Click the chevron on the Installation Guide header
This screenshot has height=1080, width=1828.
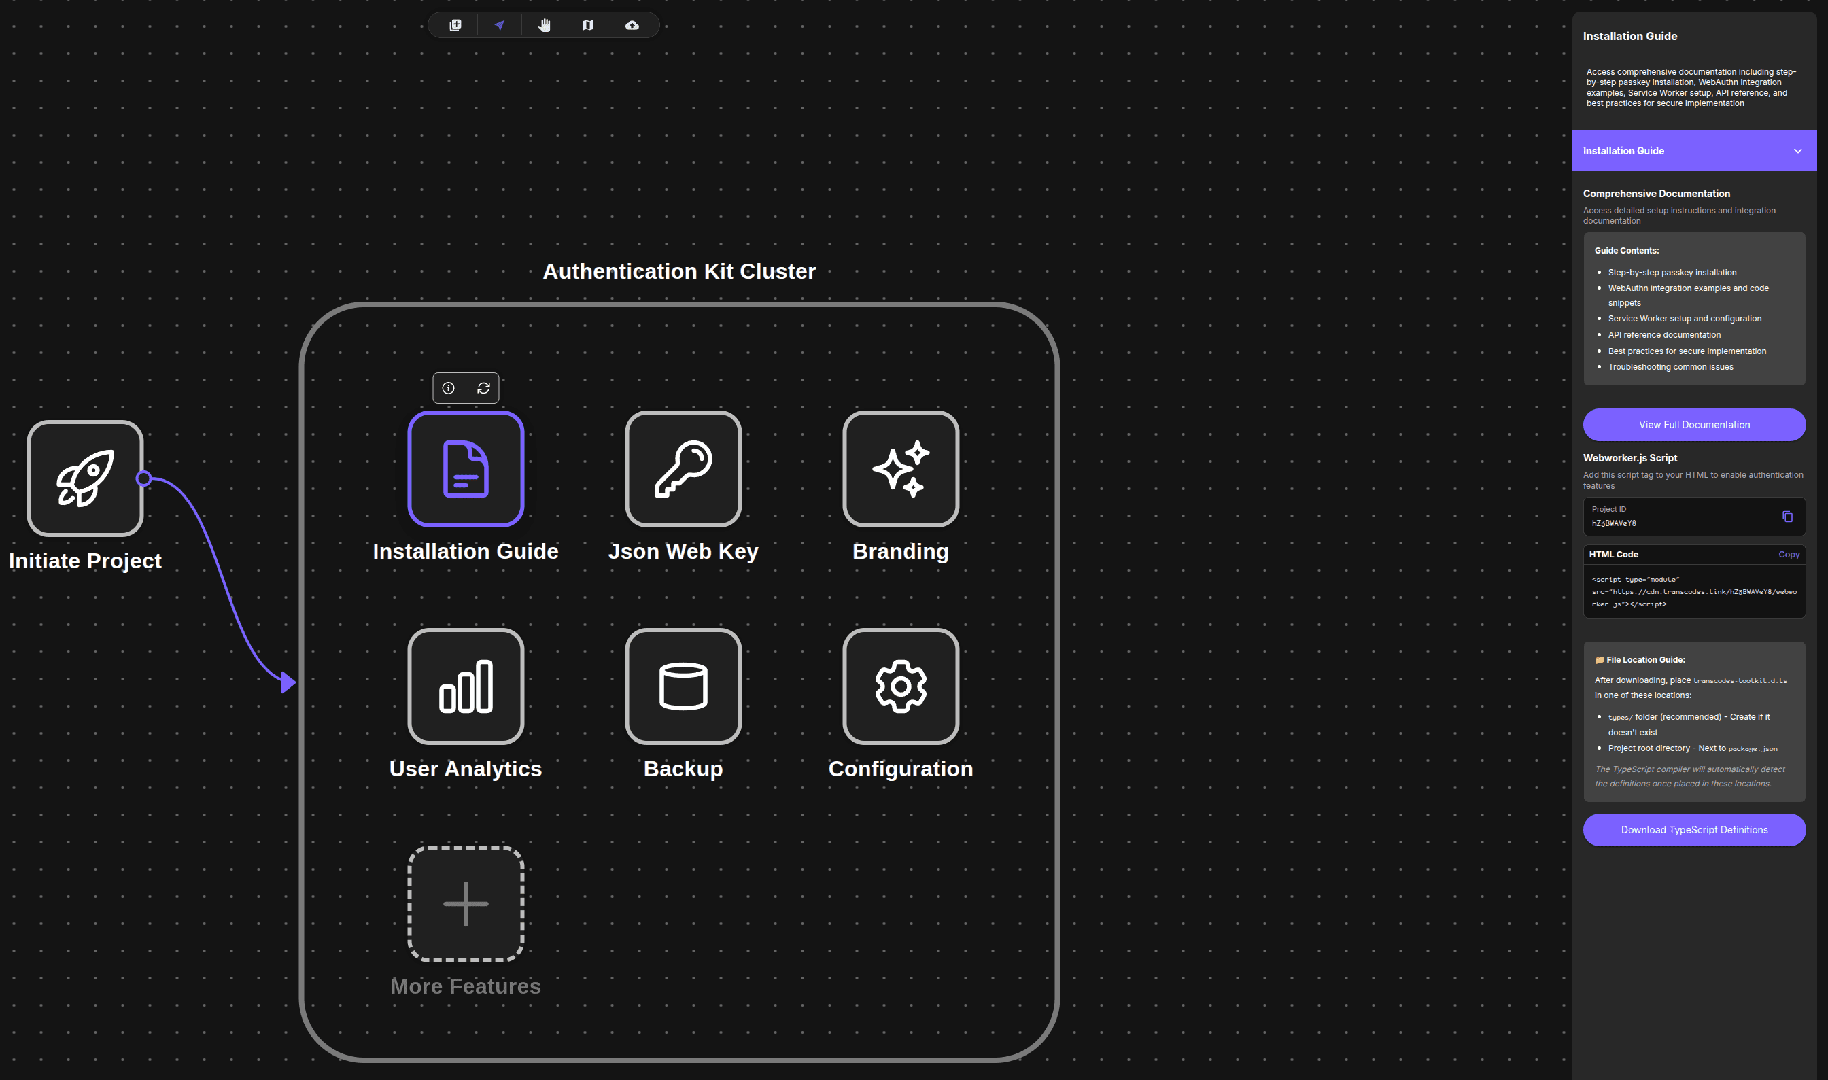pyautogui.click(x=1797, y=151)
